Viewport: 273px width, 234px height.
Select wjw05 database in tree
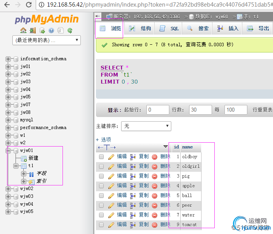point(27,211)
